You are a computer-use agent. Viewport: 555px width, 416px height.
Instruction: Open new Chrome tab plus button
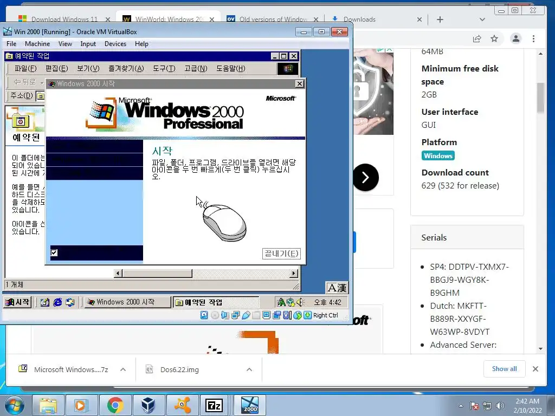440,19
